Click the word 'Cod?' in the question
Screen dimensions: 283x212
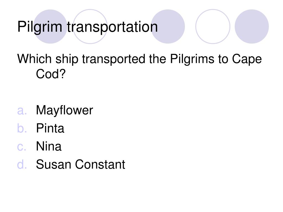[x=51, y=74]
